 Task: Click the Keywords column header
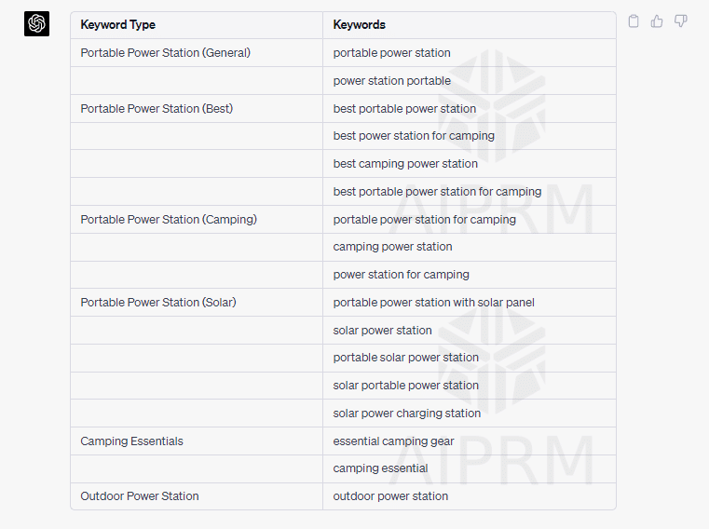(360, 25)
